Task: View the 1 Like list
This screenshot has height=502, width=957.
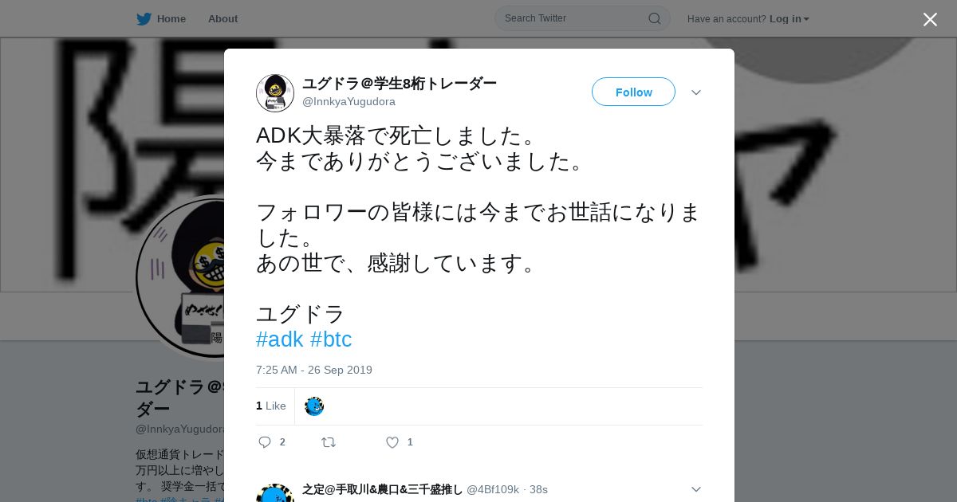Action: (271, 406)
